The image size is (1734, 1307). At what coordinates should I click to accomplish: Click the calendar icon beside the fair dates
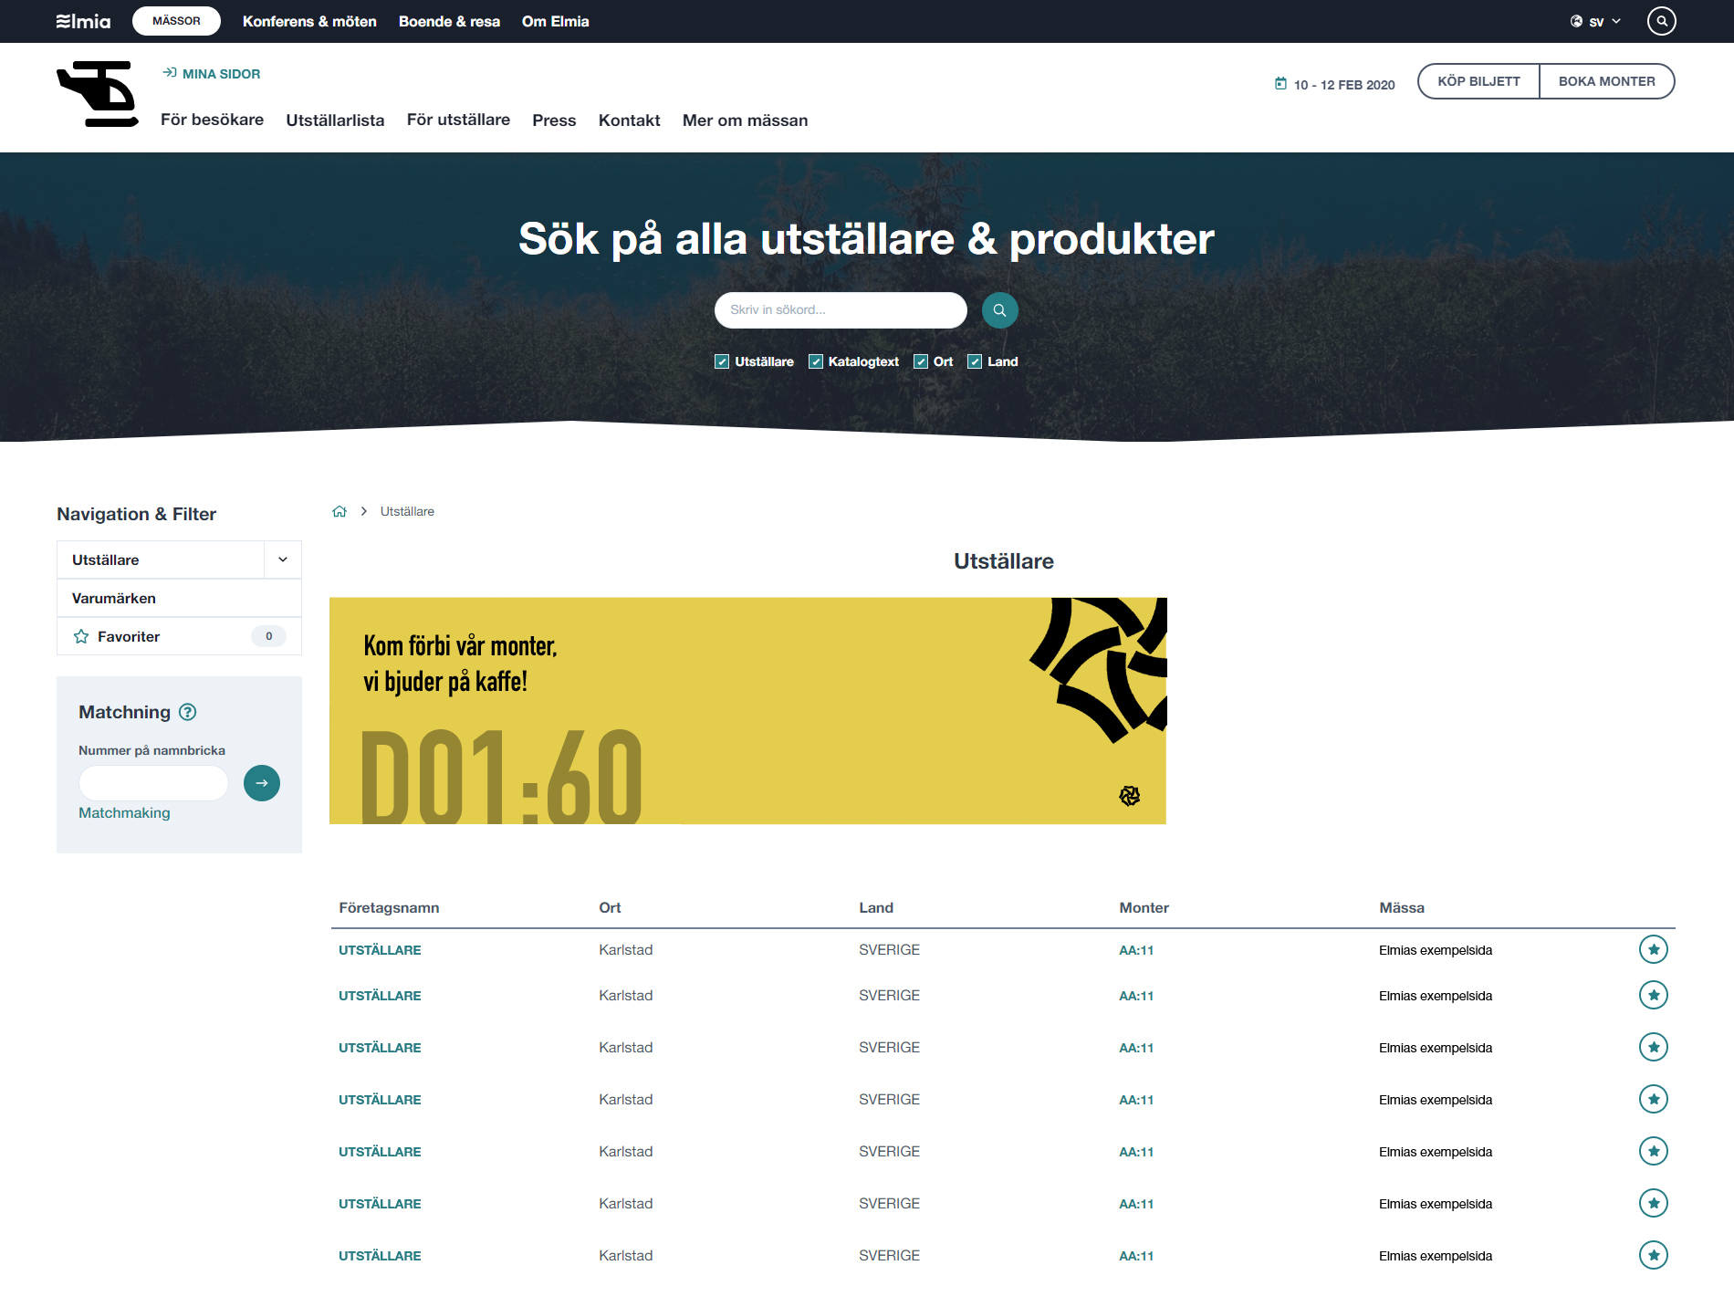(x=1280, y=84)
